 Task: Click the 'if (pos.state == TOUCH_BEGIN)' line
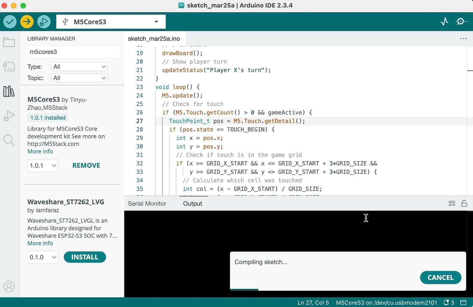coord(222,129)
